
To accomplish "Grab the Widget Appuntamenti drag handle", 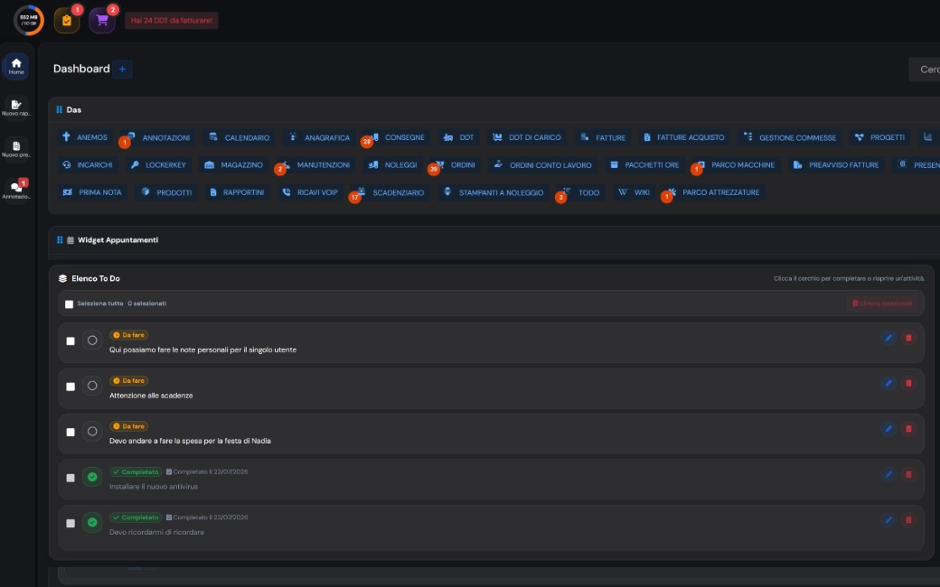I will coord(60,240).
